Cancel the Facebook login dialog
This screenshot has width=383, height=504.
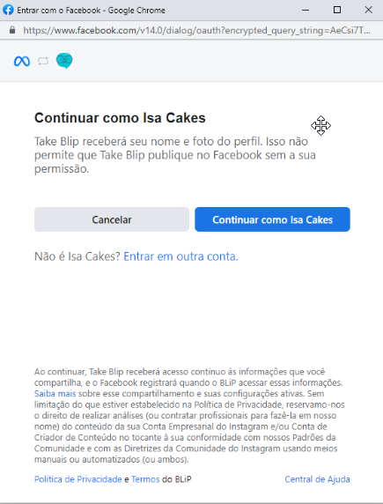pos(112,219)
